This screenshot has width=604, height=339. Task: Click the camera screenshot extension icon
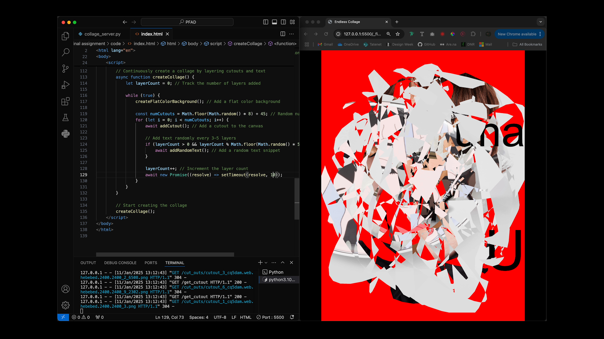(432, 34)
